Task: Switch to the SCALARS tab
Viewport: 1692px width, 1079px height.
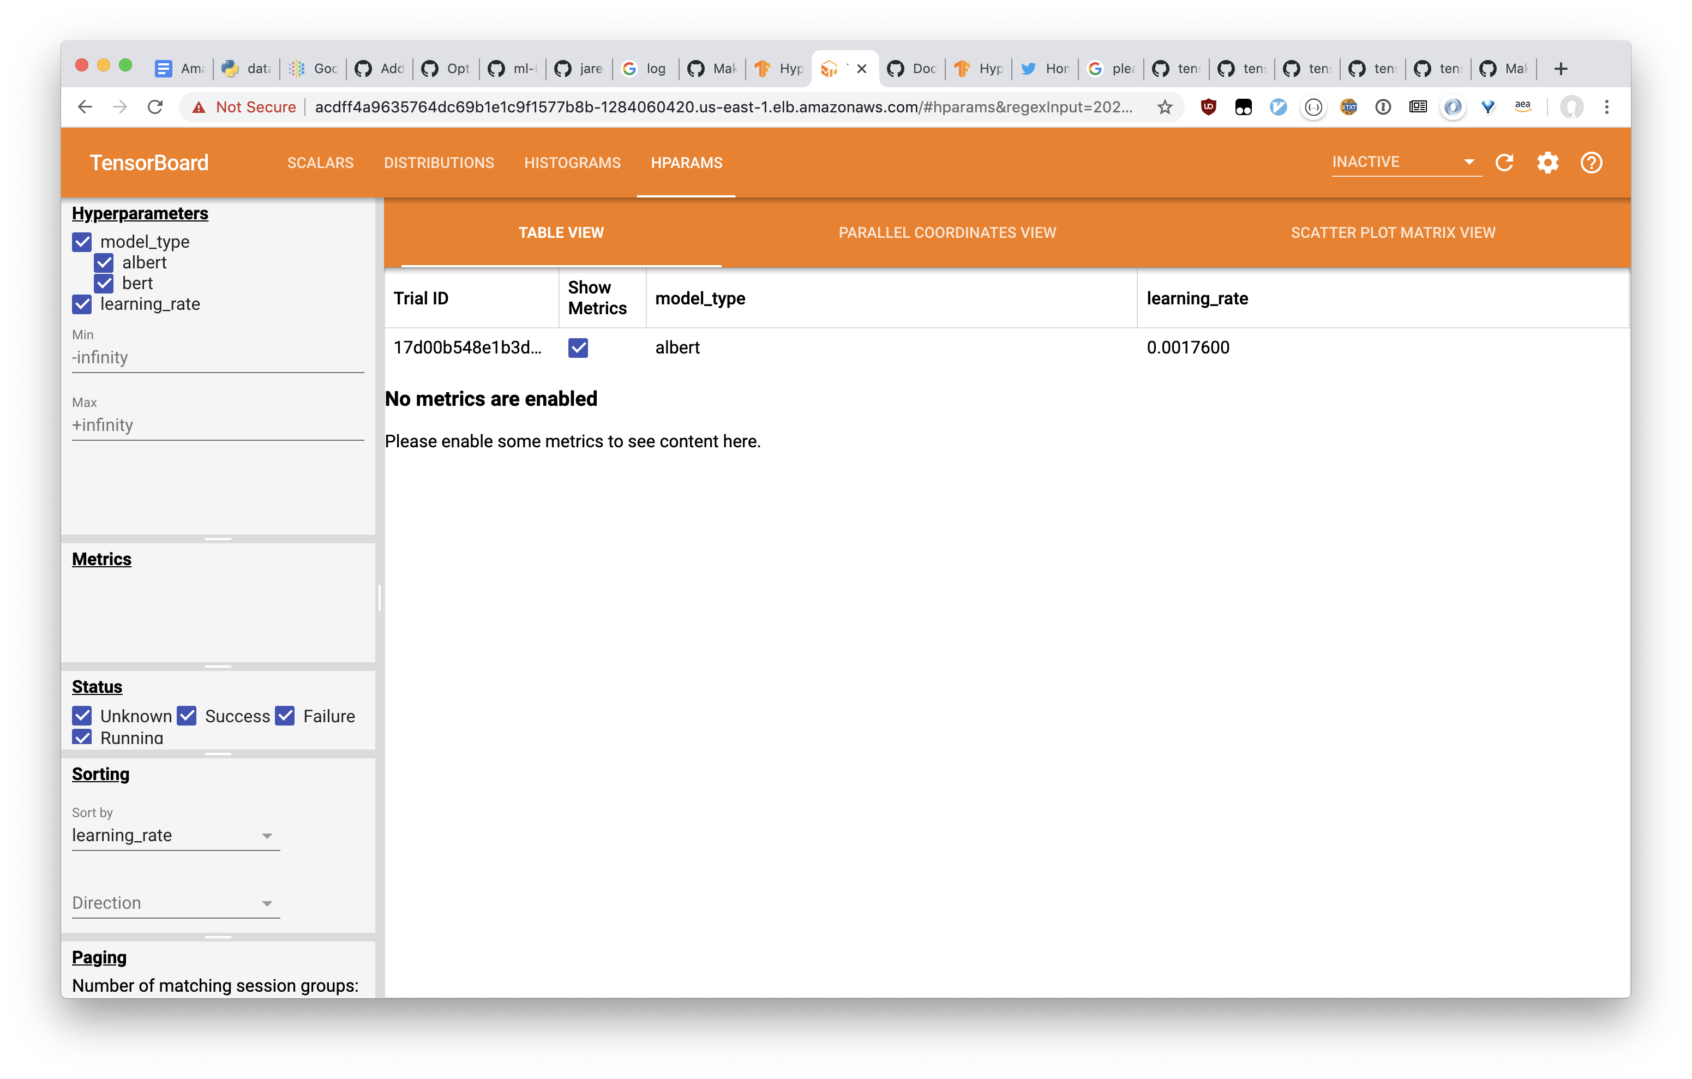Action: coord(320,163)
